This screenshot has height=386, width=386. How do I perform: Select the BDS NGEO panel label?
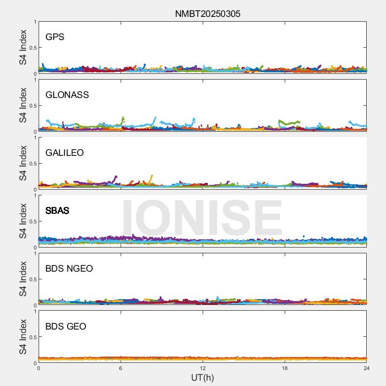69,269
